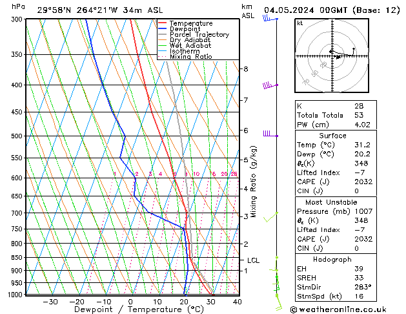Click the 'LCL' marker label
Image resolution: width=406 pixels, height=314 pixels.
253,260
